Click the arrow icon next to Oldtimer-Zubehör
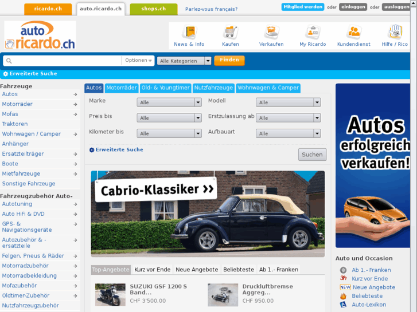This screenshot has height=312, width=417. [75, 296]
